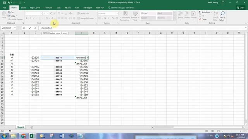Click the Ribbon Display Options icon

[x=223, y=3]
